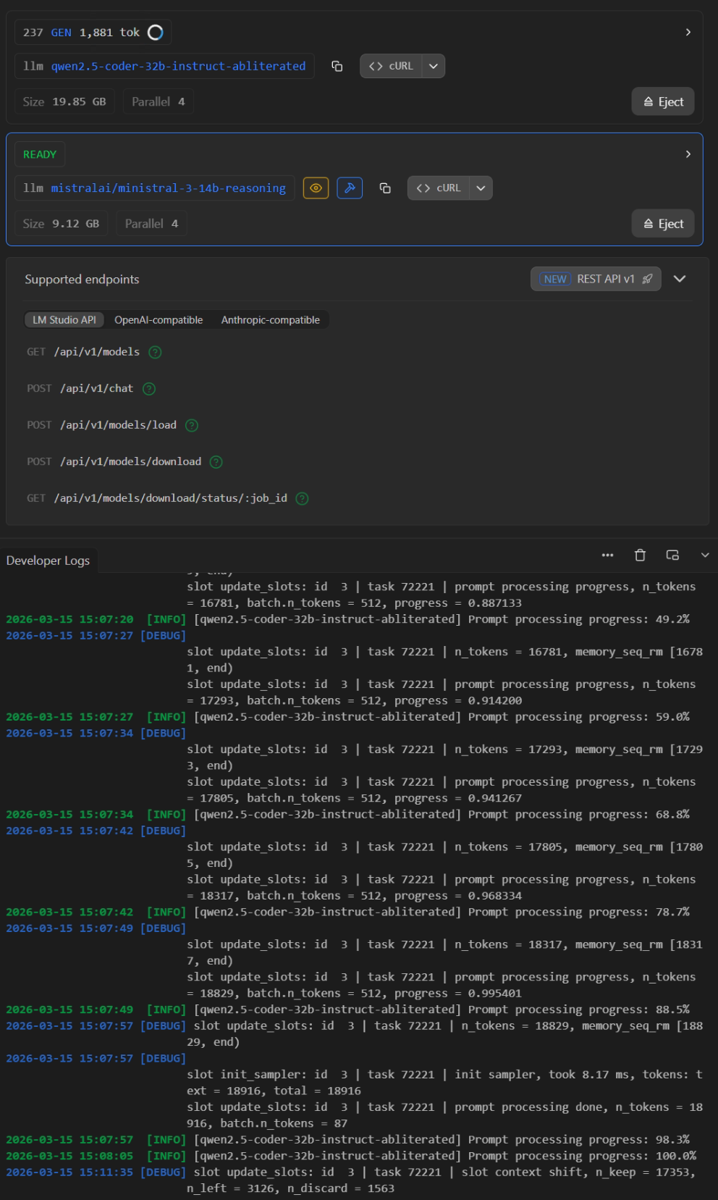Toggle the vision eye icon on ministral

[316, 188]
